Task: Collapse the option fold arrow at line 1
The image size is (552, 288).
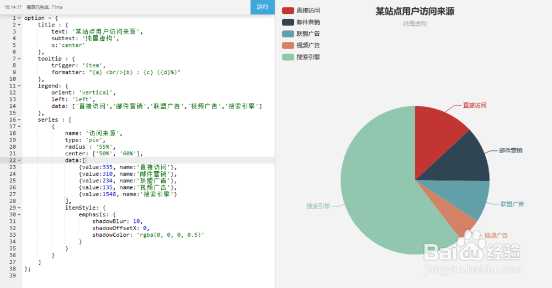Action: 19,18
